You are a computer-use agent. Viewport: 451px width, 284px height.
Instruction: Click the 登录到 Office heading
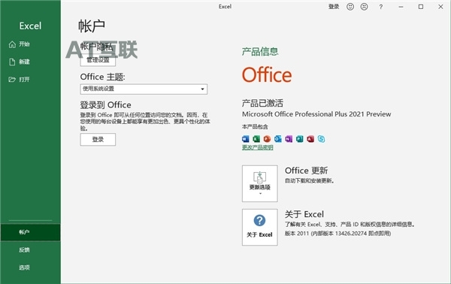click(x=105, y=105)
